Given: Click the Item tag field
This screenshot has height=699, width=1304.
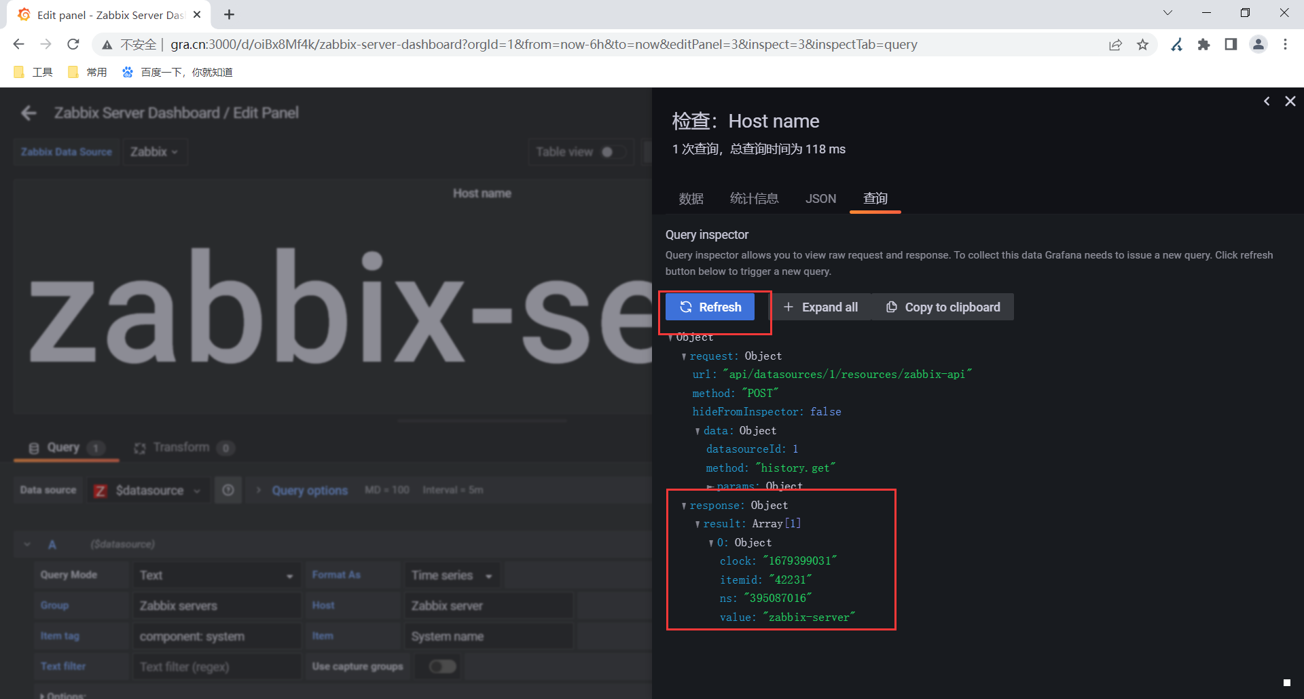Looking at the screenshot, I should tap(217, 637).
